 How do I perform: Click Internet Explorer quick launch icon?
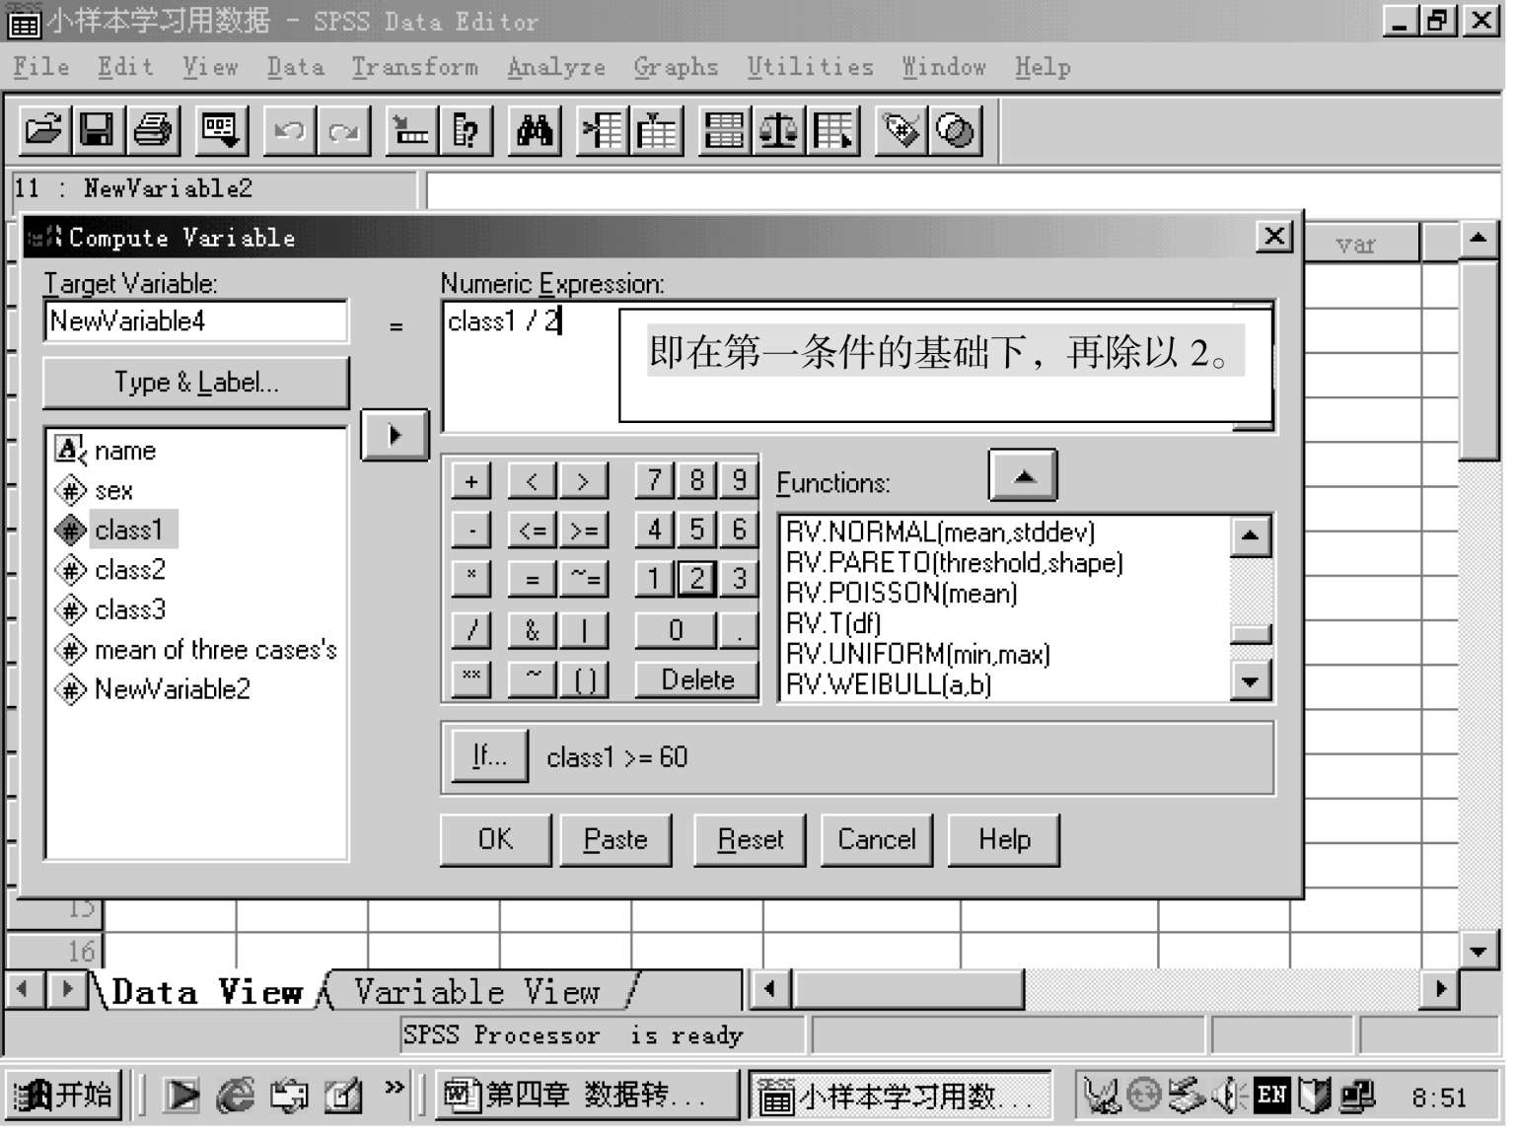coord(235,1096)
